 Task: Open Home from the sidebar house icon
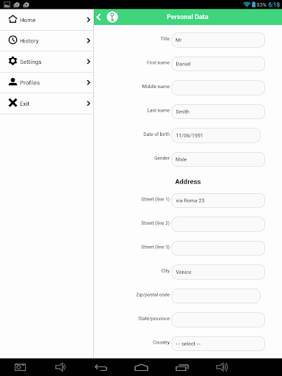point(12,19)
